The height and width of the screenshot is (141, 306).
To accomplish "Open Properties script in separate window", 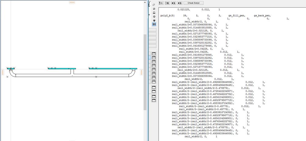I will [154, 66].
